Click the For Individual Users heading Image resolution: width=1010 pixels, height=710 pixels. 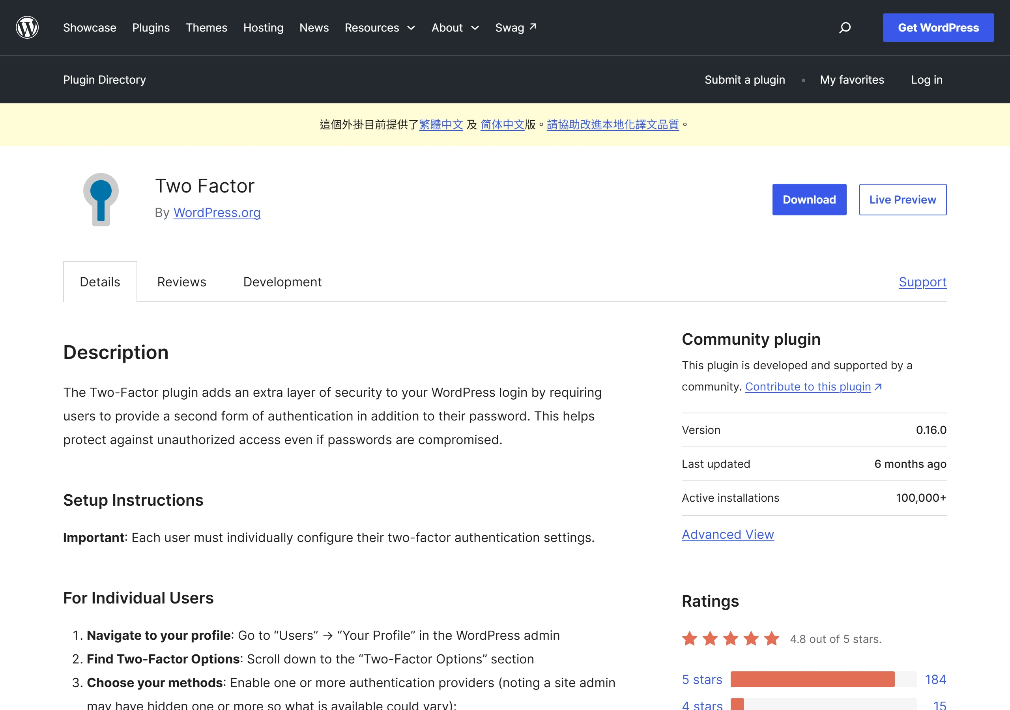pos(138,598)
